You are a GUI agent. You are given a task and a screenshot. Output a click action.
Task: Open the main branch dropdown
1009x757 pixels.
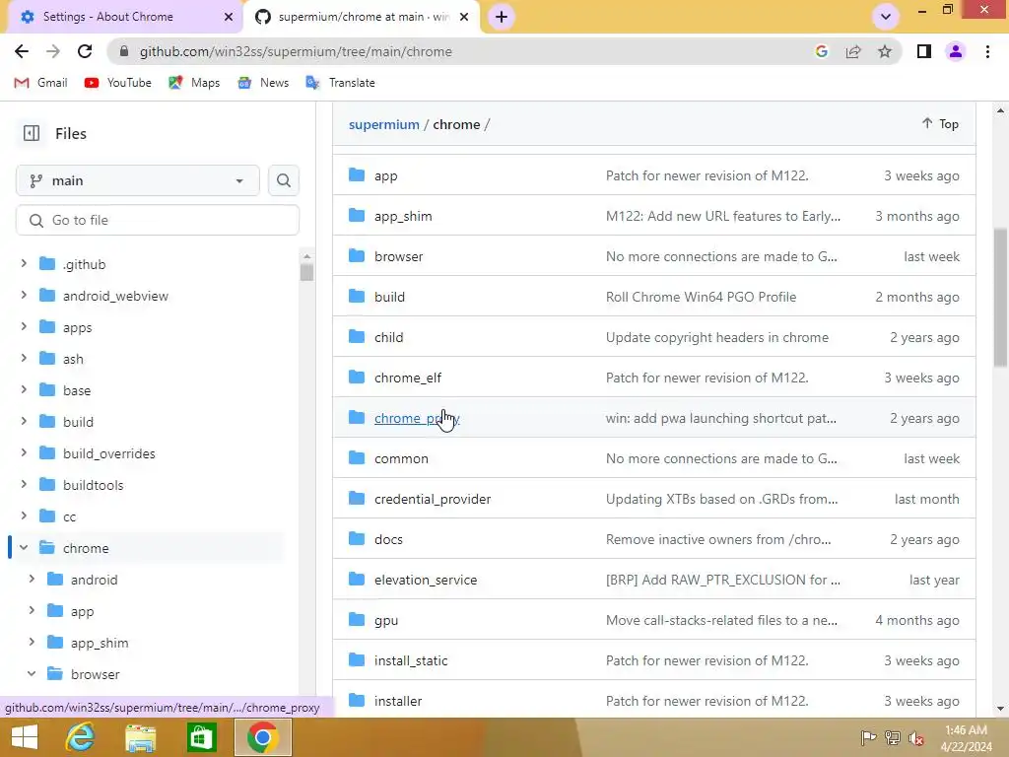pyautogui.click(x=138, y=181)
